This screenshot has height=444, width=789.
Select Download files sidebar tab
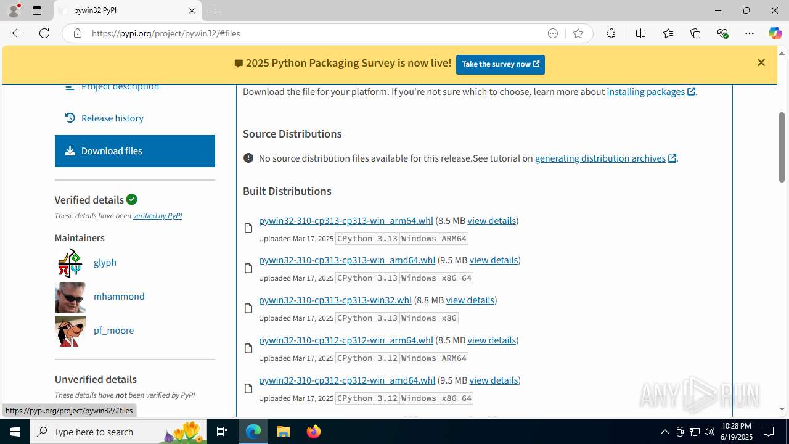(x=134, y=151)
